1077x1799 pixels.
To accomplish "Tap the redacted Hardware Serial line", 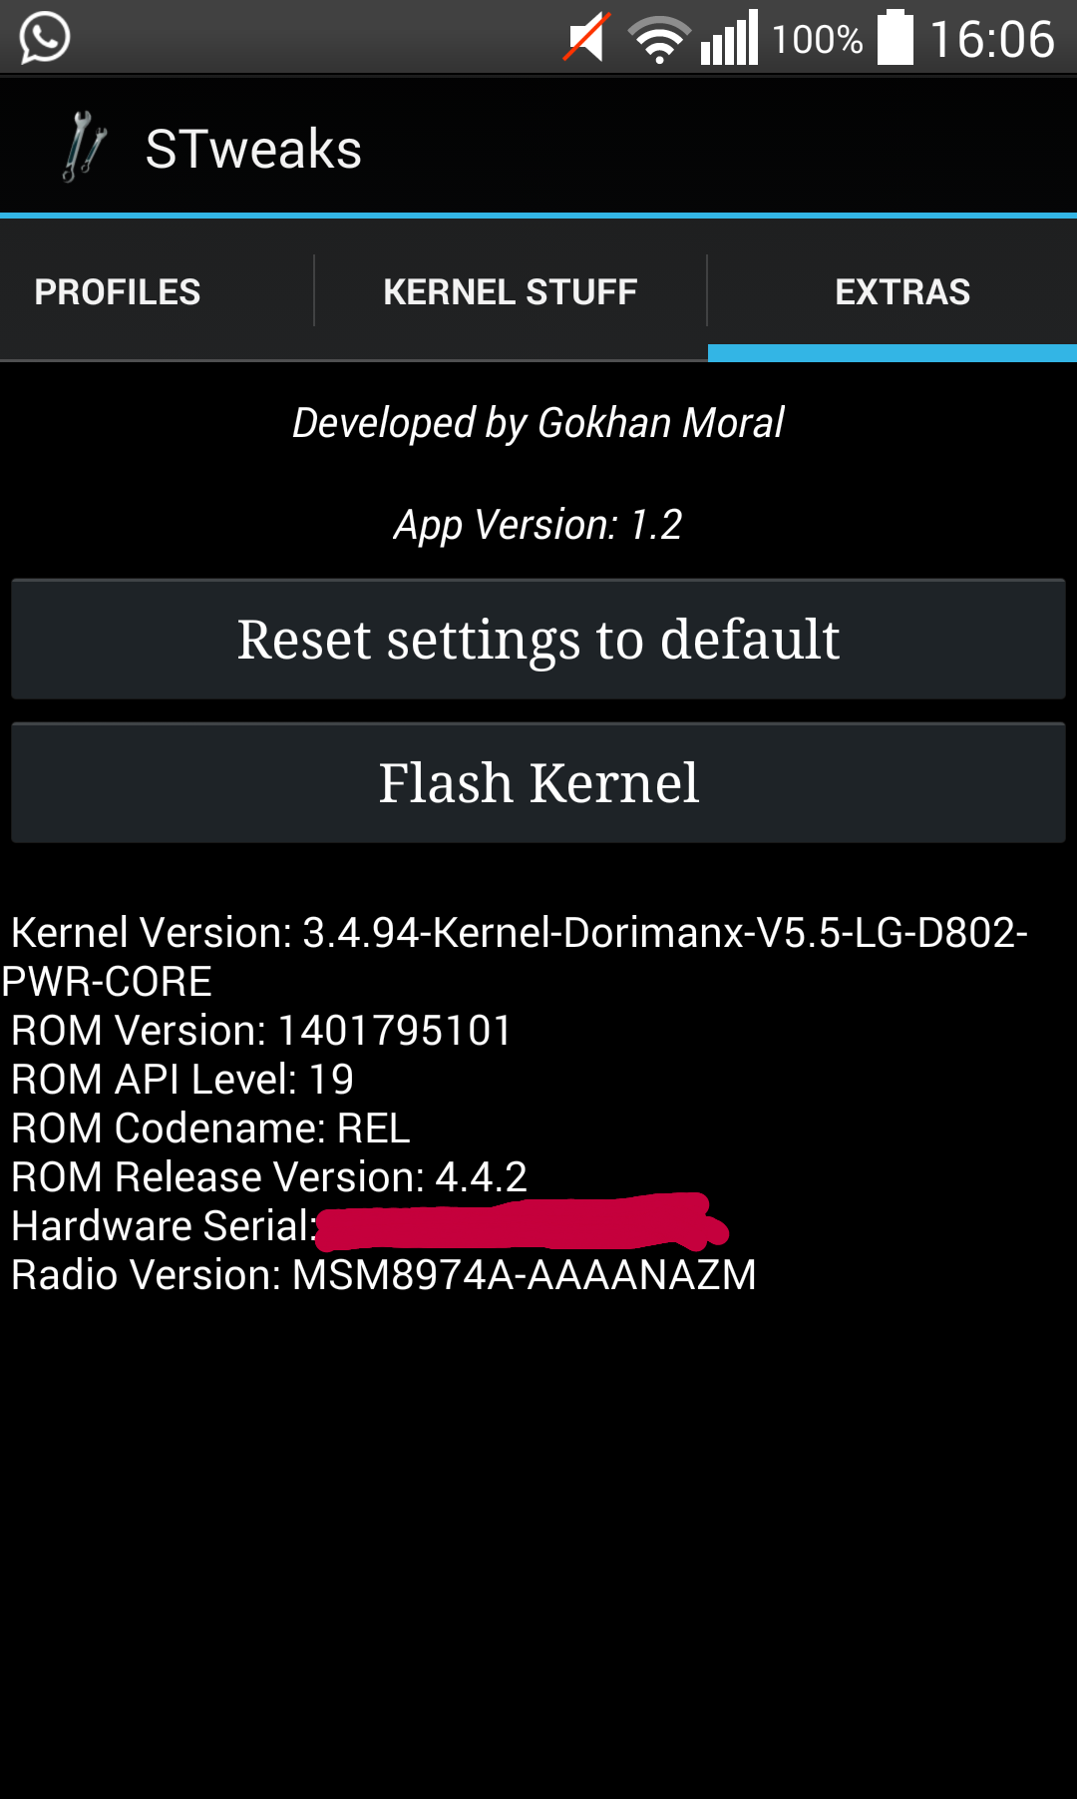I will point(369,1224).
